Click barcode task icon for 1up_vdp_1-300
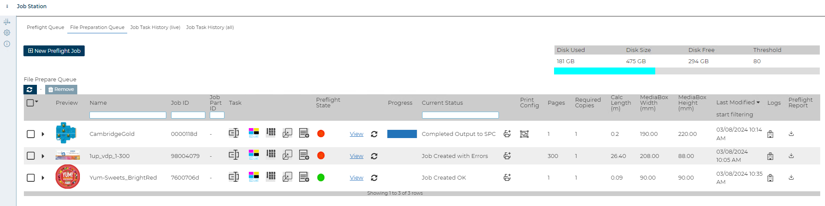 click(271, 154)
